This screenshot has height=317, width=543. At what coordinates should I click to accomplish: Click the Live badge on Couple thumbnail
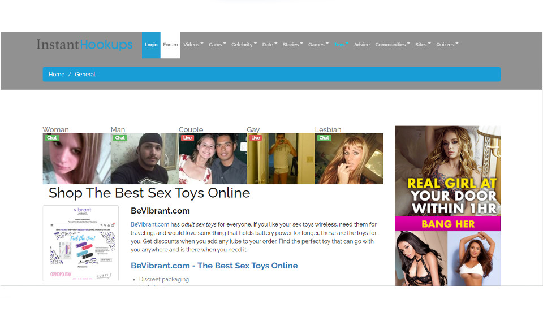pyautogui.click(x=187, y=138)
